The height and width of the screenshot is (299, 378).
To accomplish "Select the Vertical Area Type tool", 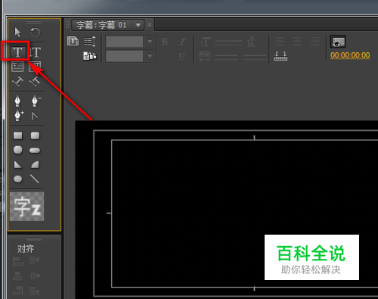I will tap(35, 67).
